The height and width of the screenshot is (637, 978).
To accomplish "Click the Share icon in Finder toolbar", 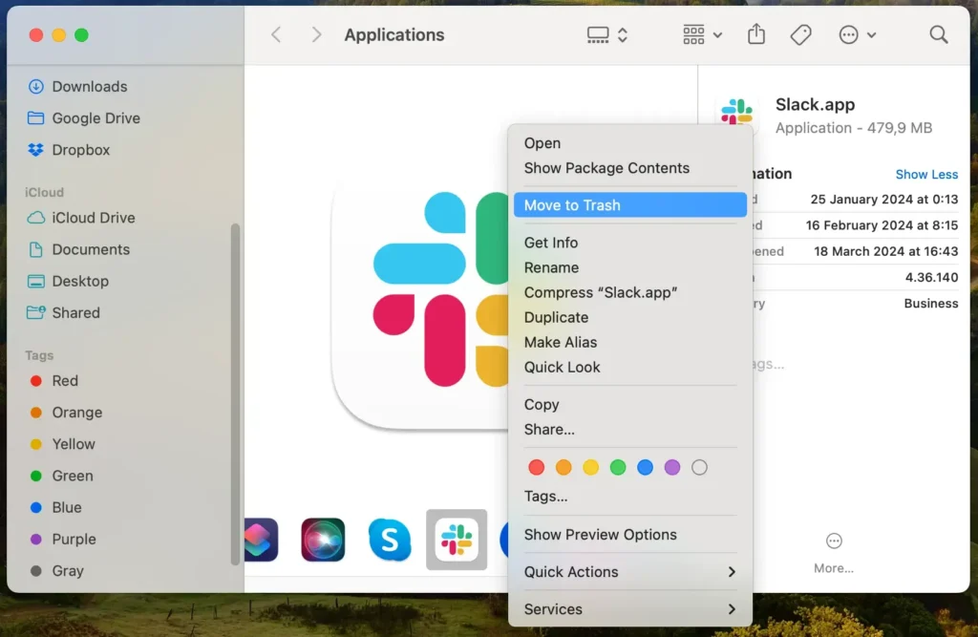I will point(756,35).
